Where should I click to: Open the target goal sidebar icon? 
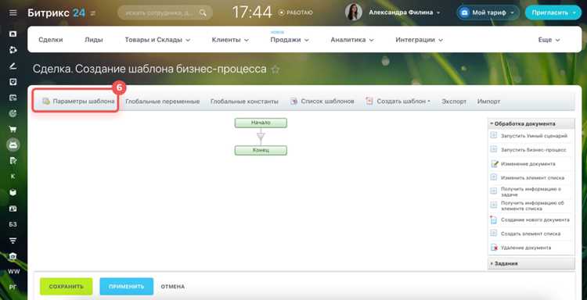coord(13,113)
